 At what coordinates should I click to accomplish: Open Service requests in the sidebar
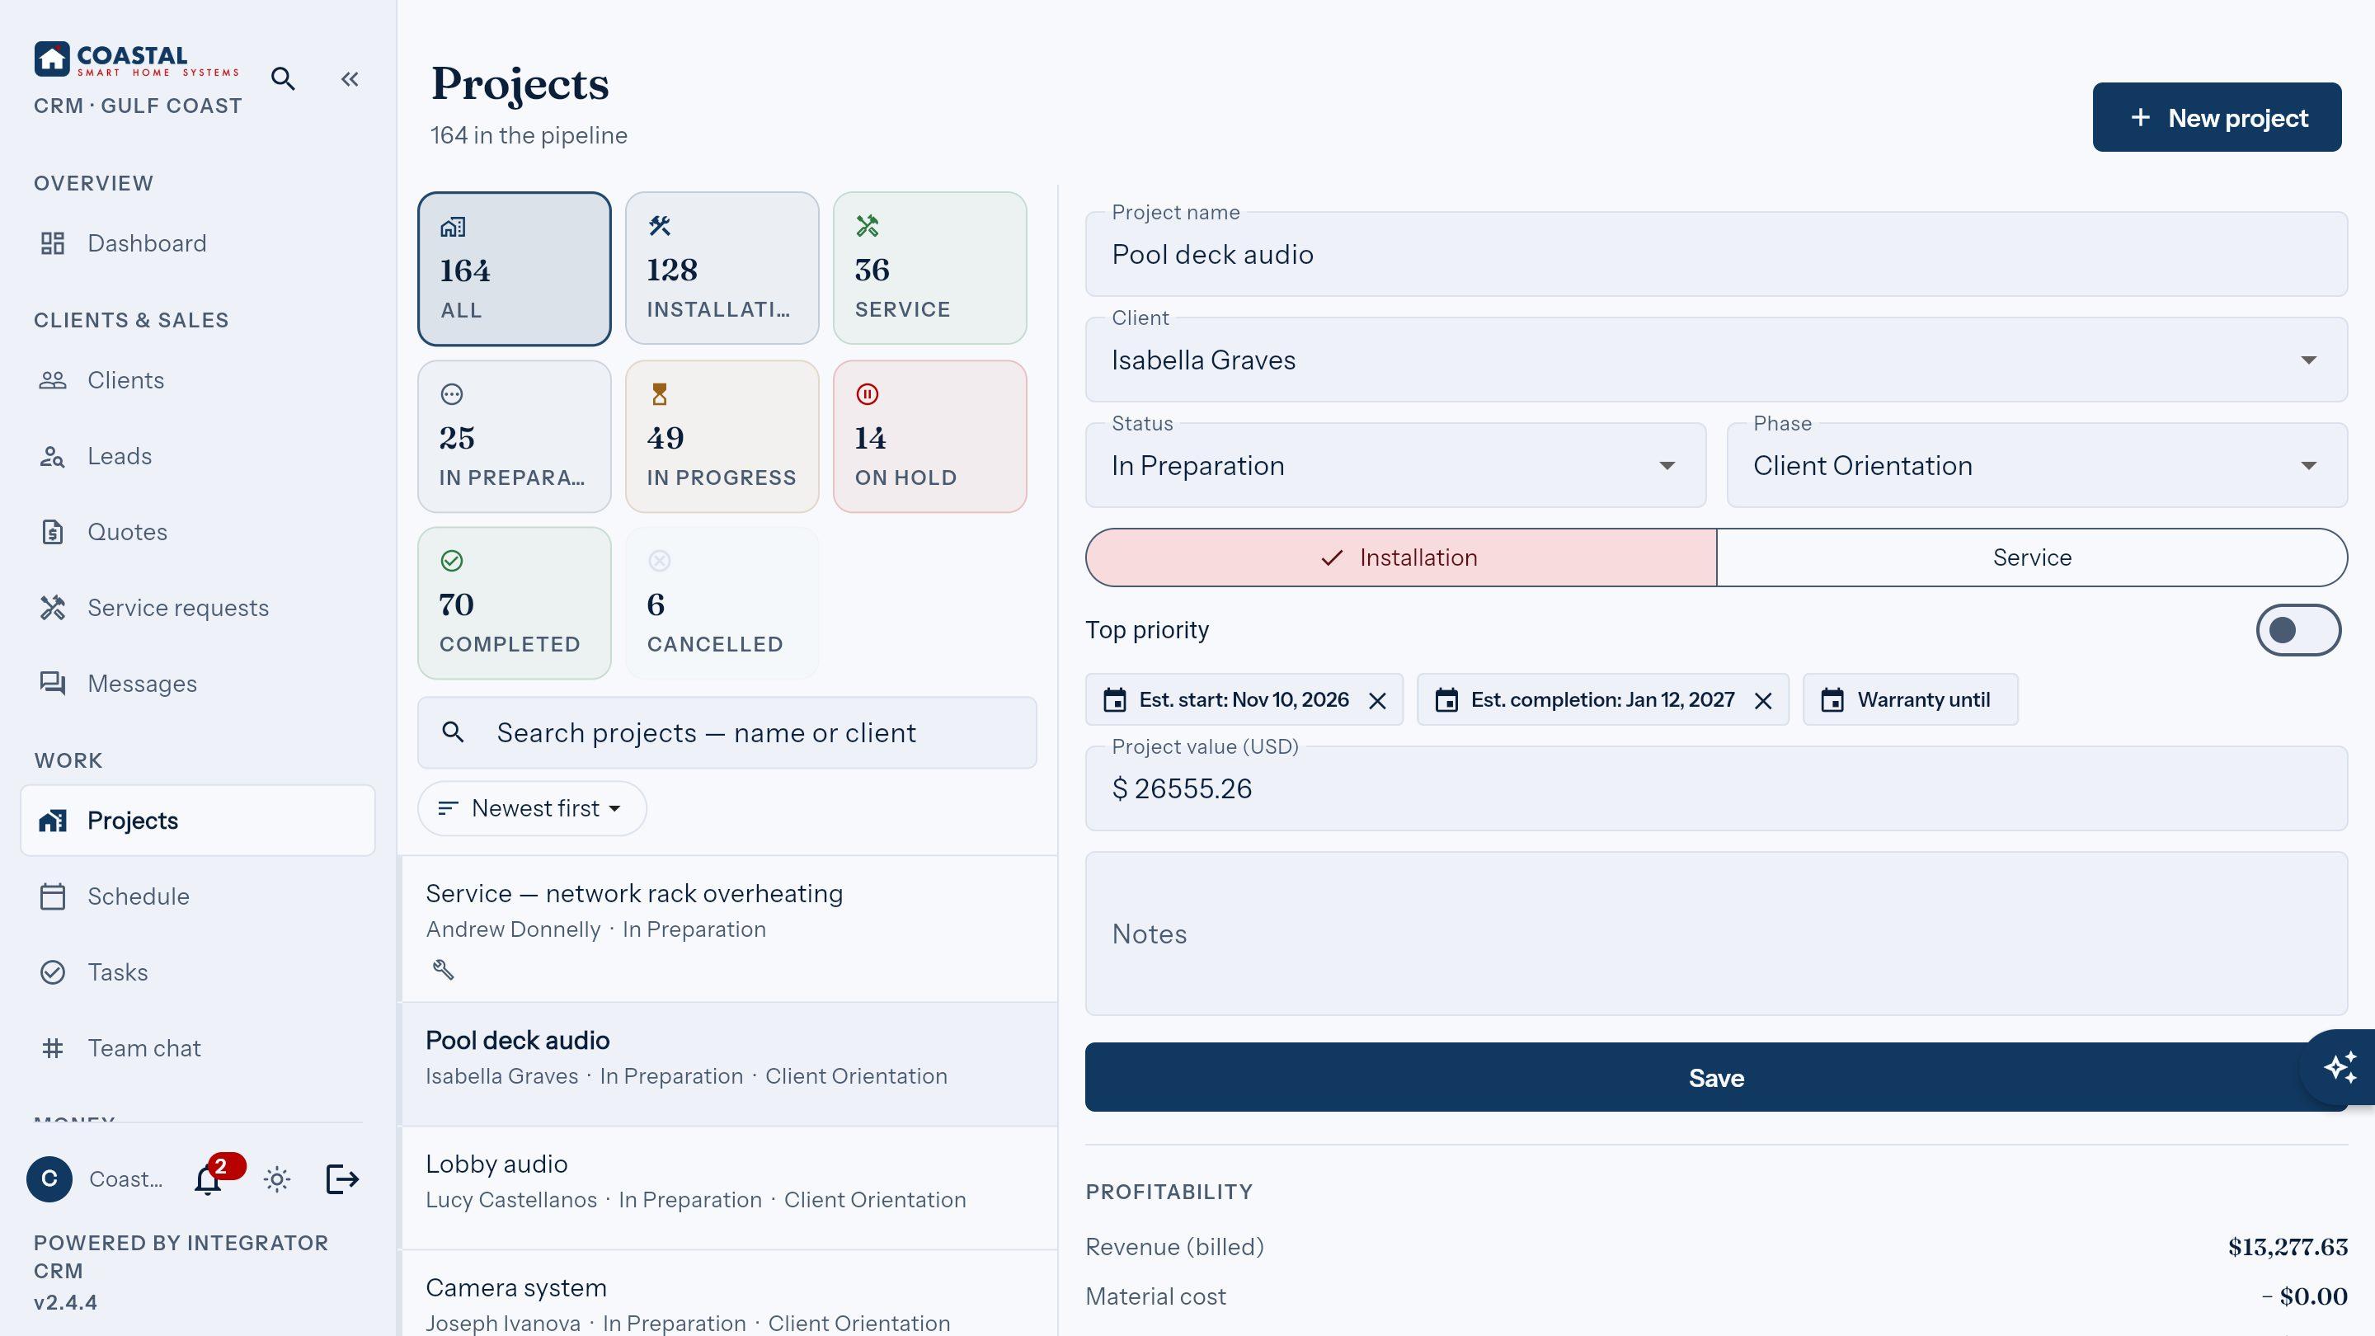[x=198, y=608]
